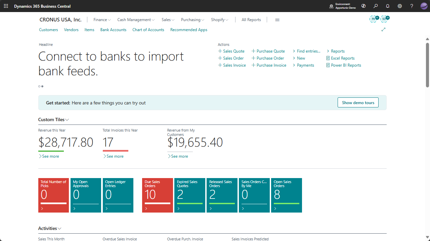Select the first headline carousel dot
430x241 pixels.
pyautogui.click(x=39, y=86)
